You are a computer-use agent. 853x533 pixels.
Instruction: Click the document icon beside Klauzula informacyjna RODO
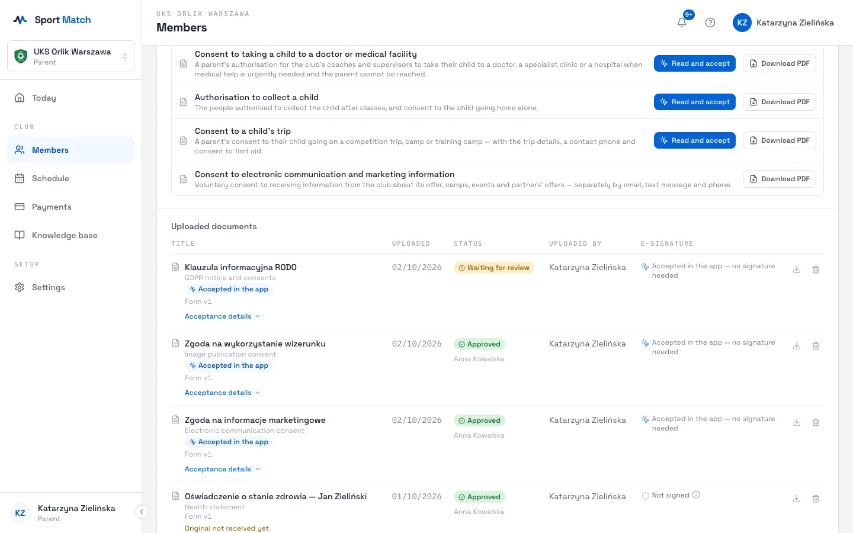(x=175, y=267)
